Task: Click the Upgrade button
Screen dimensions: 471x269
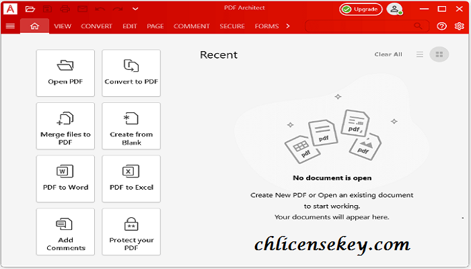Action: 361,9
